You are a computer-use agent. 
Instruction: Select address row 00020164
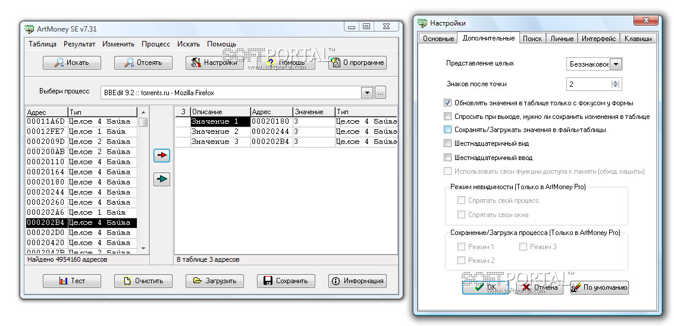(81, 172)
